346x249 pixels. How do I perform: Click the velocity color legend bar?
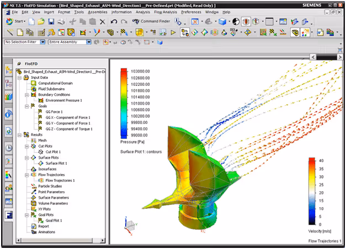click(x=312, y=191)
